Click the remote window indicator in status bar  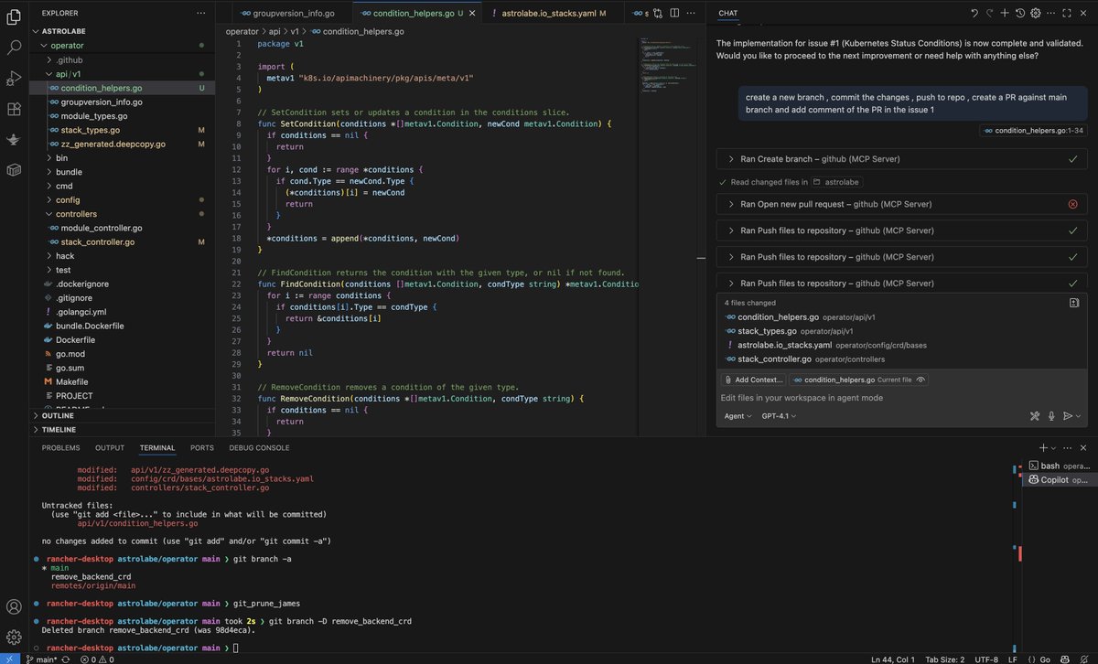click(x=9, y=659)
